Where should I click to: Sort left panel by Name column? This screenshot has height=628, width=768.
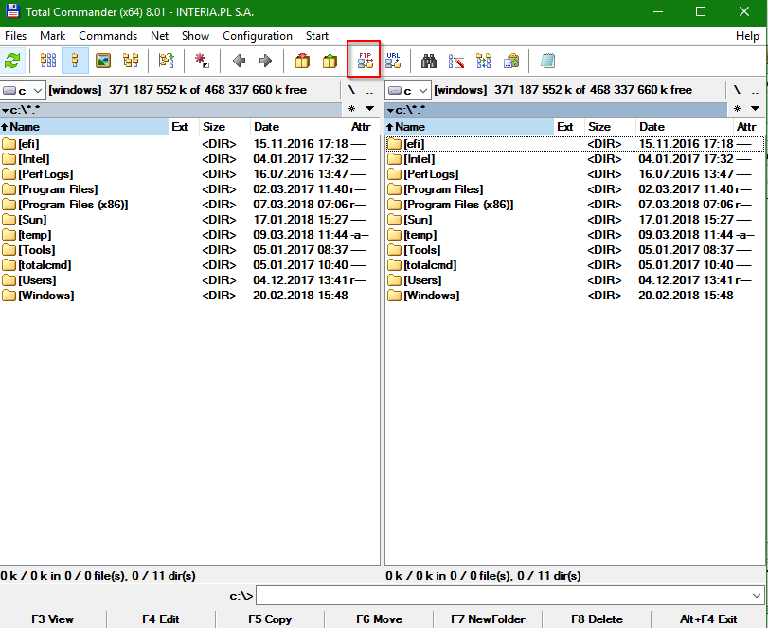[84, 127]
